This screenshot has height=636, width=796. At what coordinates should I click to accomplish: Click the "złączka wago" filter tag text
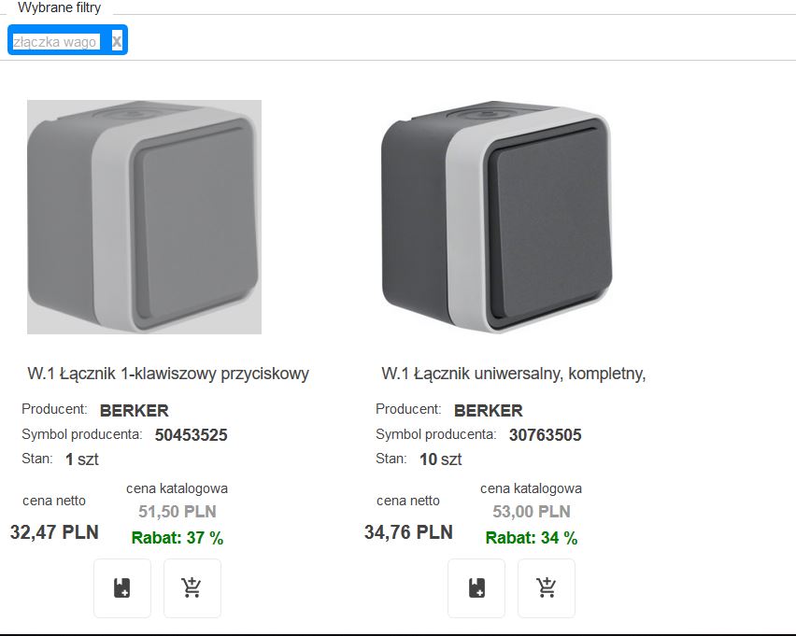click(55, 42)
